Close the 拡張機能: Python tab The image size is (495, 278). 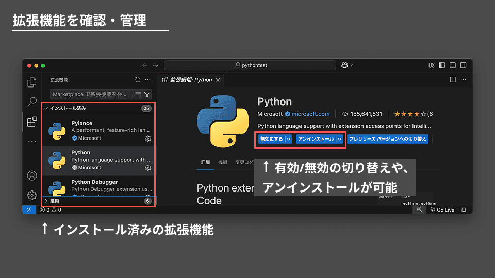coord(218,80)
